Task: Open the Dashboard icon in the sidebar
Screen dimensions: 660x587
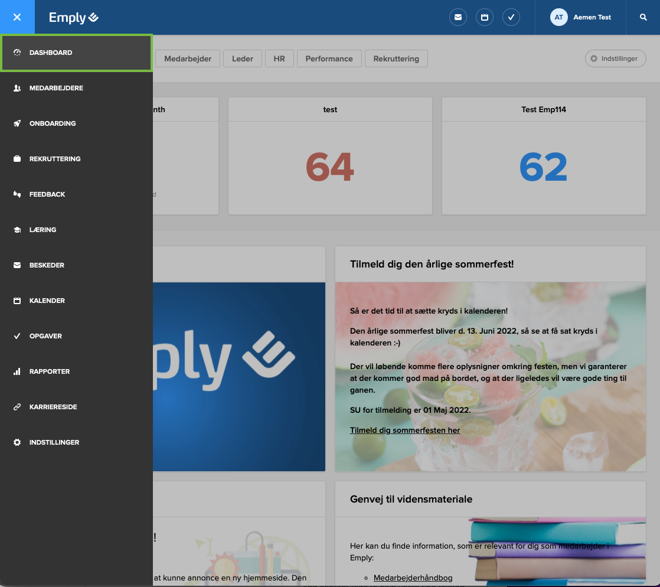Action: tap(18, 53)
